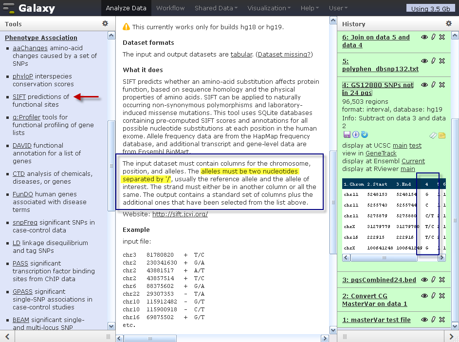
Task: Open the Help dropdown menu
Action: tap(310, 8)
